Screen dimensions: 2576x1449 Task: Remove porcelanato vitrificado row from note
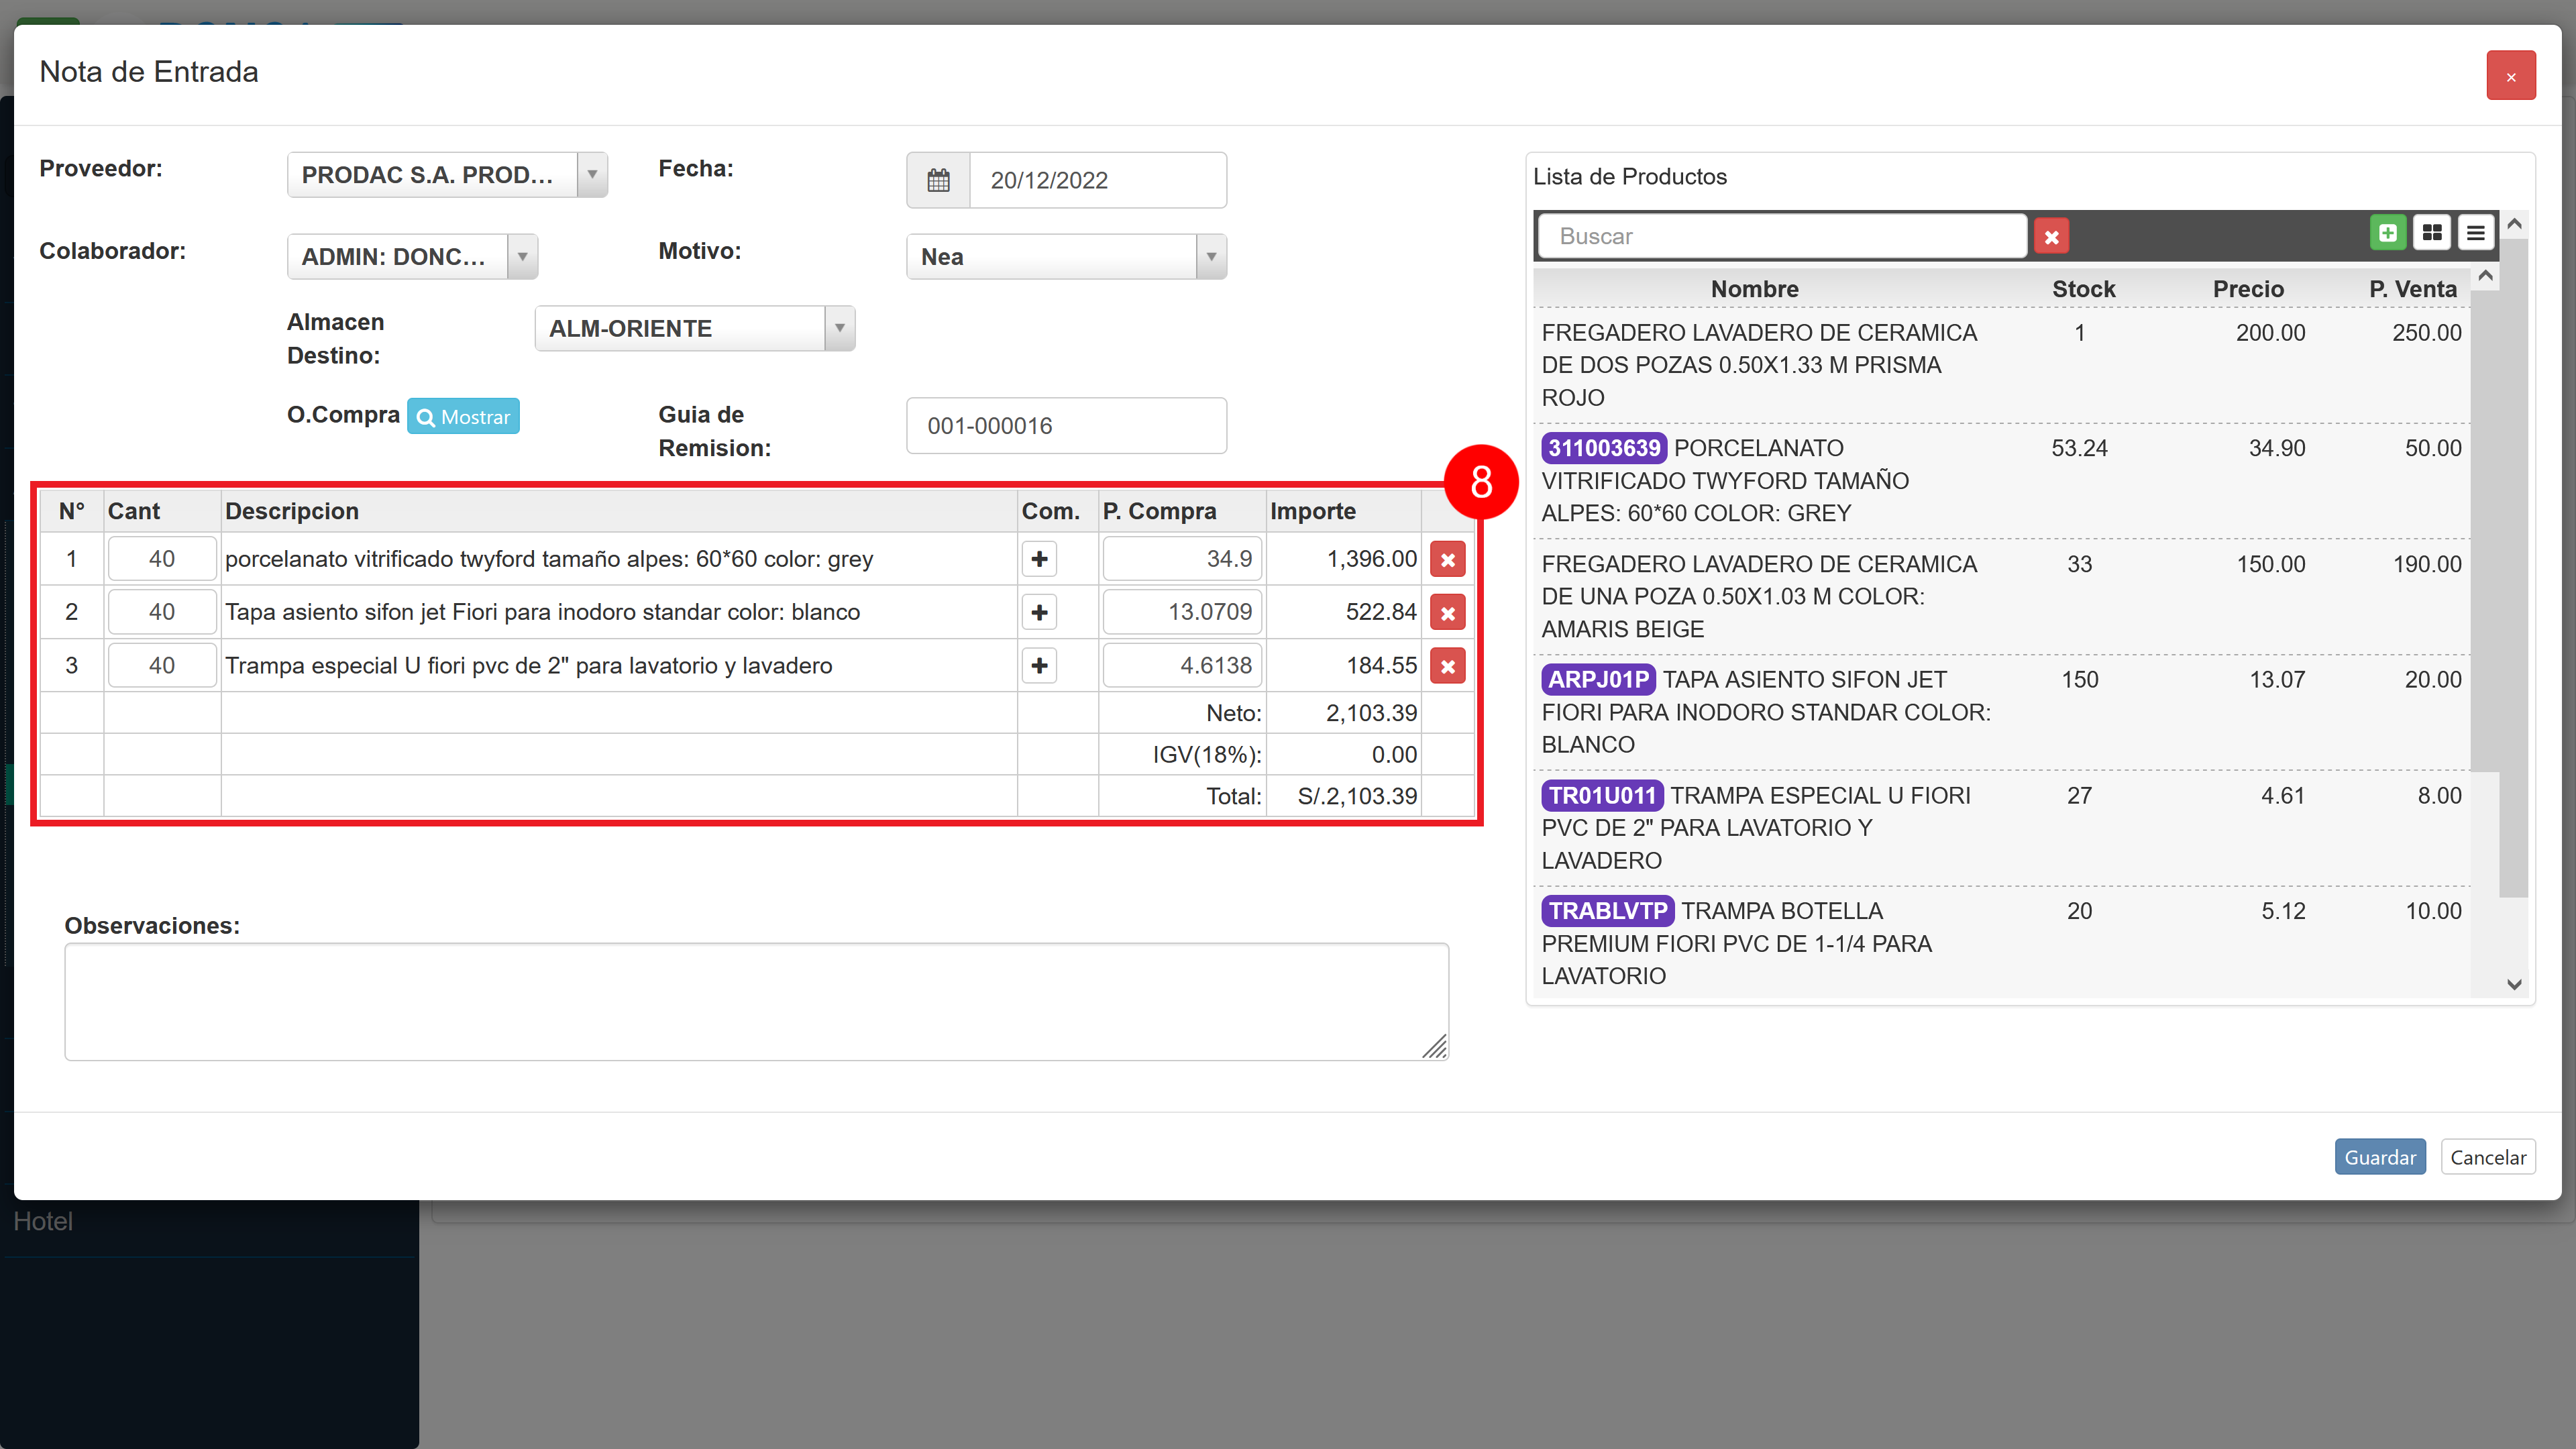(1447, 560)
